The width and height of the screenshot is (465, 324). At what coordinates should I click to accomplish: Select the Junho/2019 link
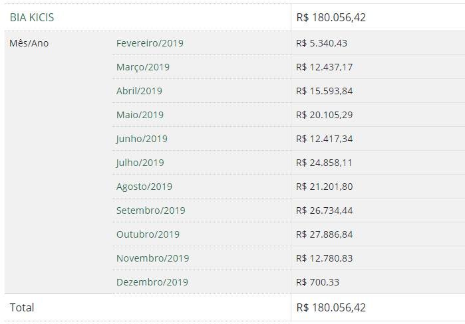tap(142, 139)
